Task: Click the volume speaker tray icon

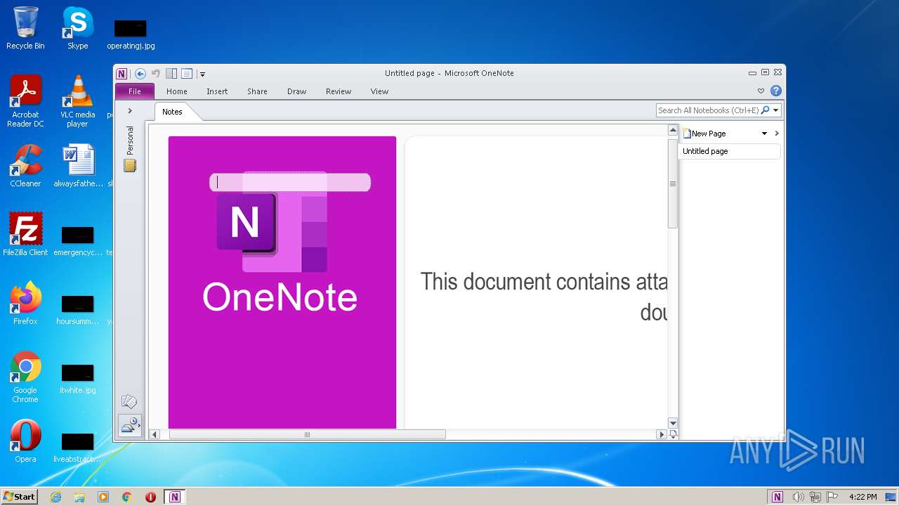Action: coord(798,497)
